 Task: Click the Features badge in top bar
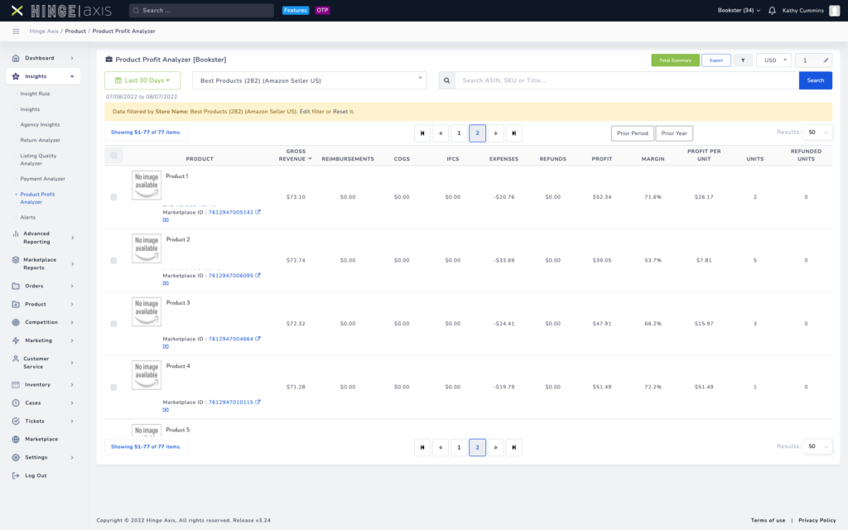[296, 10]
